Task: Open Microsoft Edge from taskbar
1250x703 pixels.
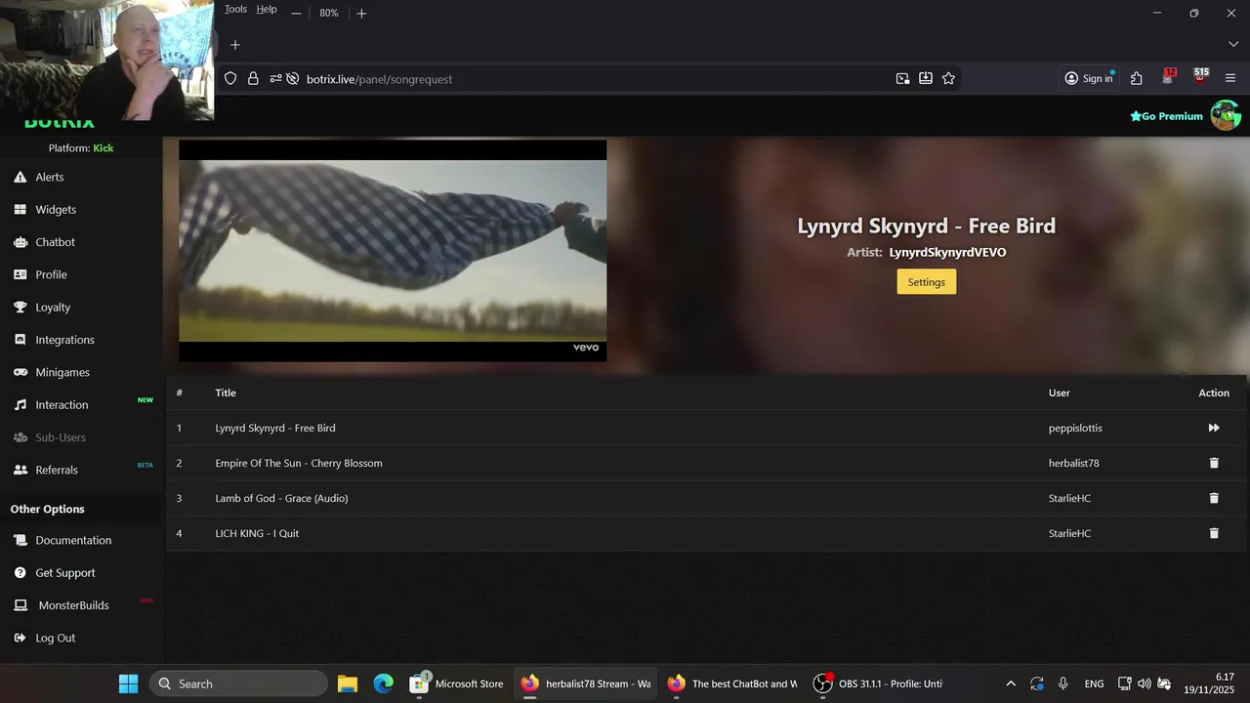Action: coord(384,683)
